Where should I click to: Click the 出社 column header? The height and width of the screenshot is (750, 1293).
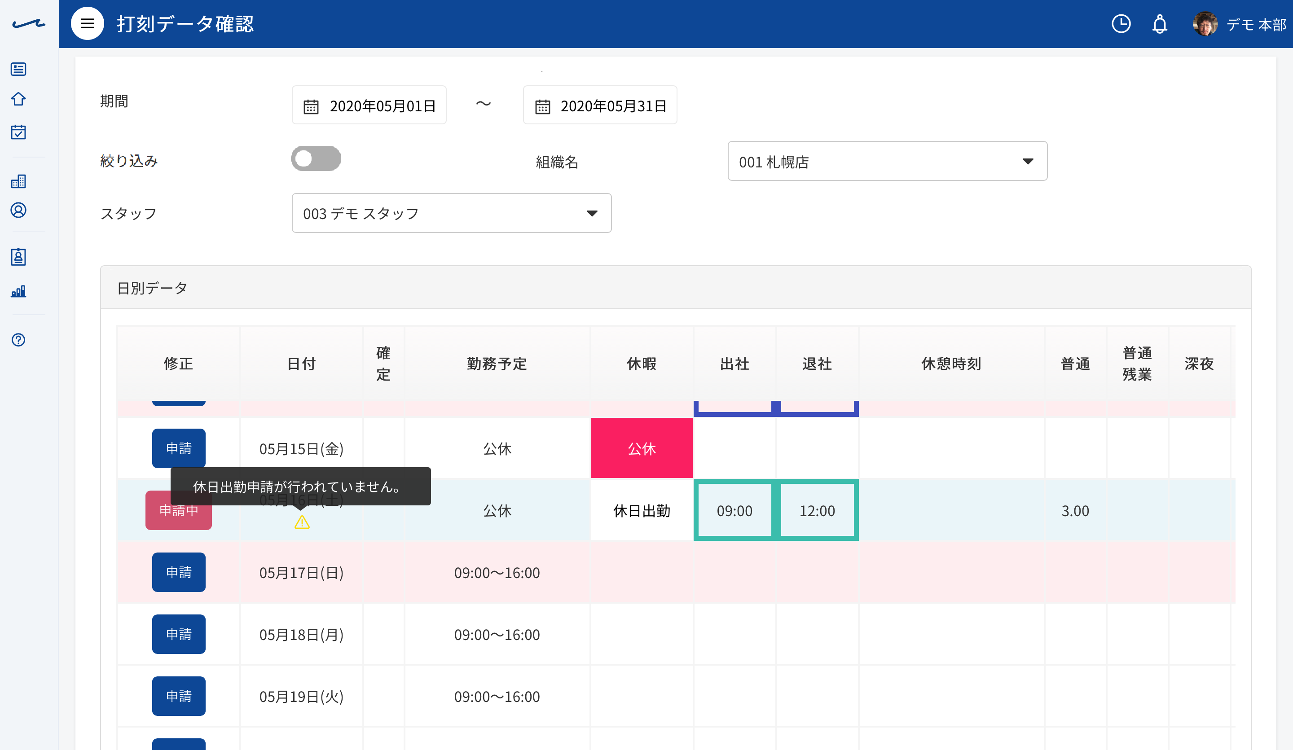[735, 364]
